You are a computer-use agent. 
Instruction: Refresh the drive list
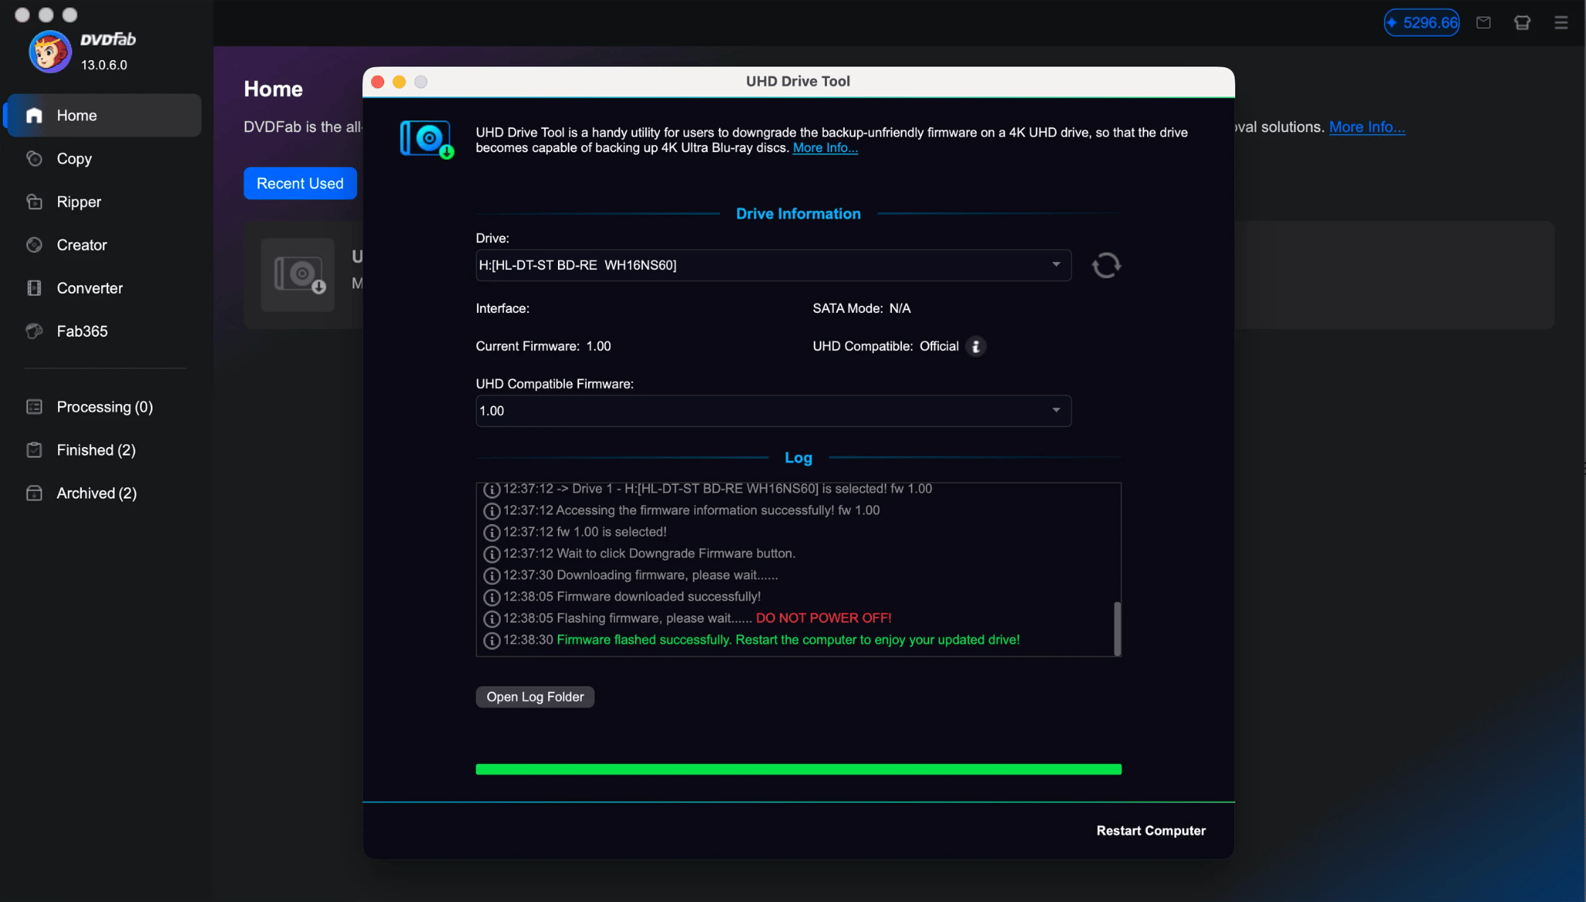pyautogui.click(x=1106, y=265)
